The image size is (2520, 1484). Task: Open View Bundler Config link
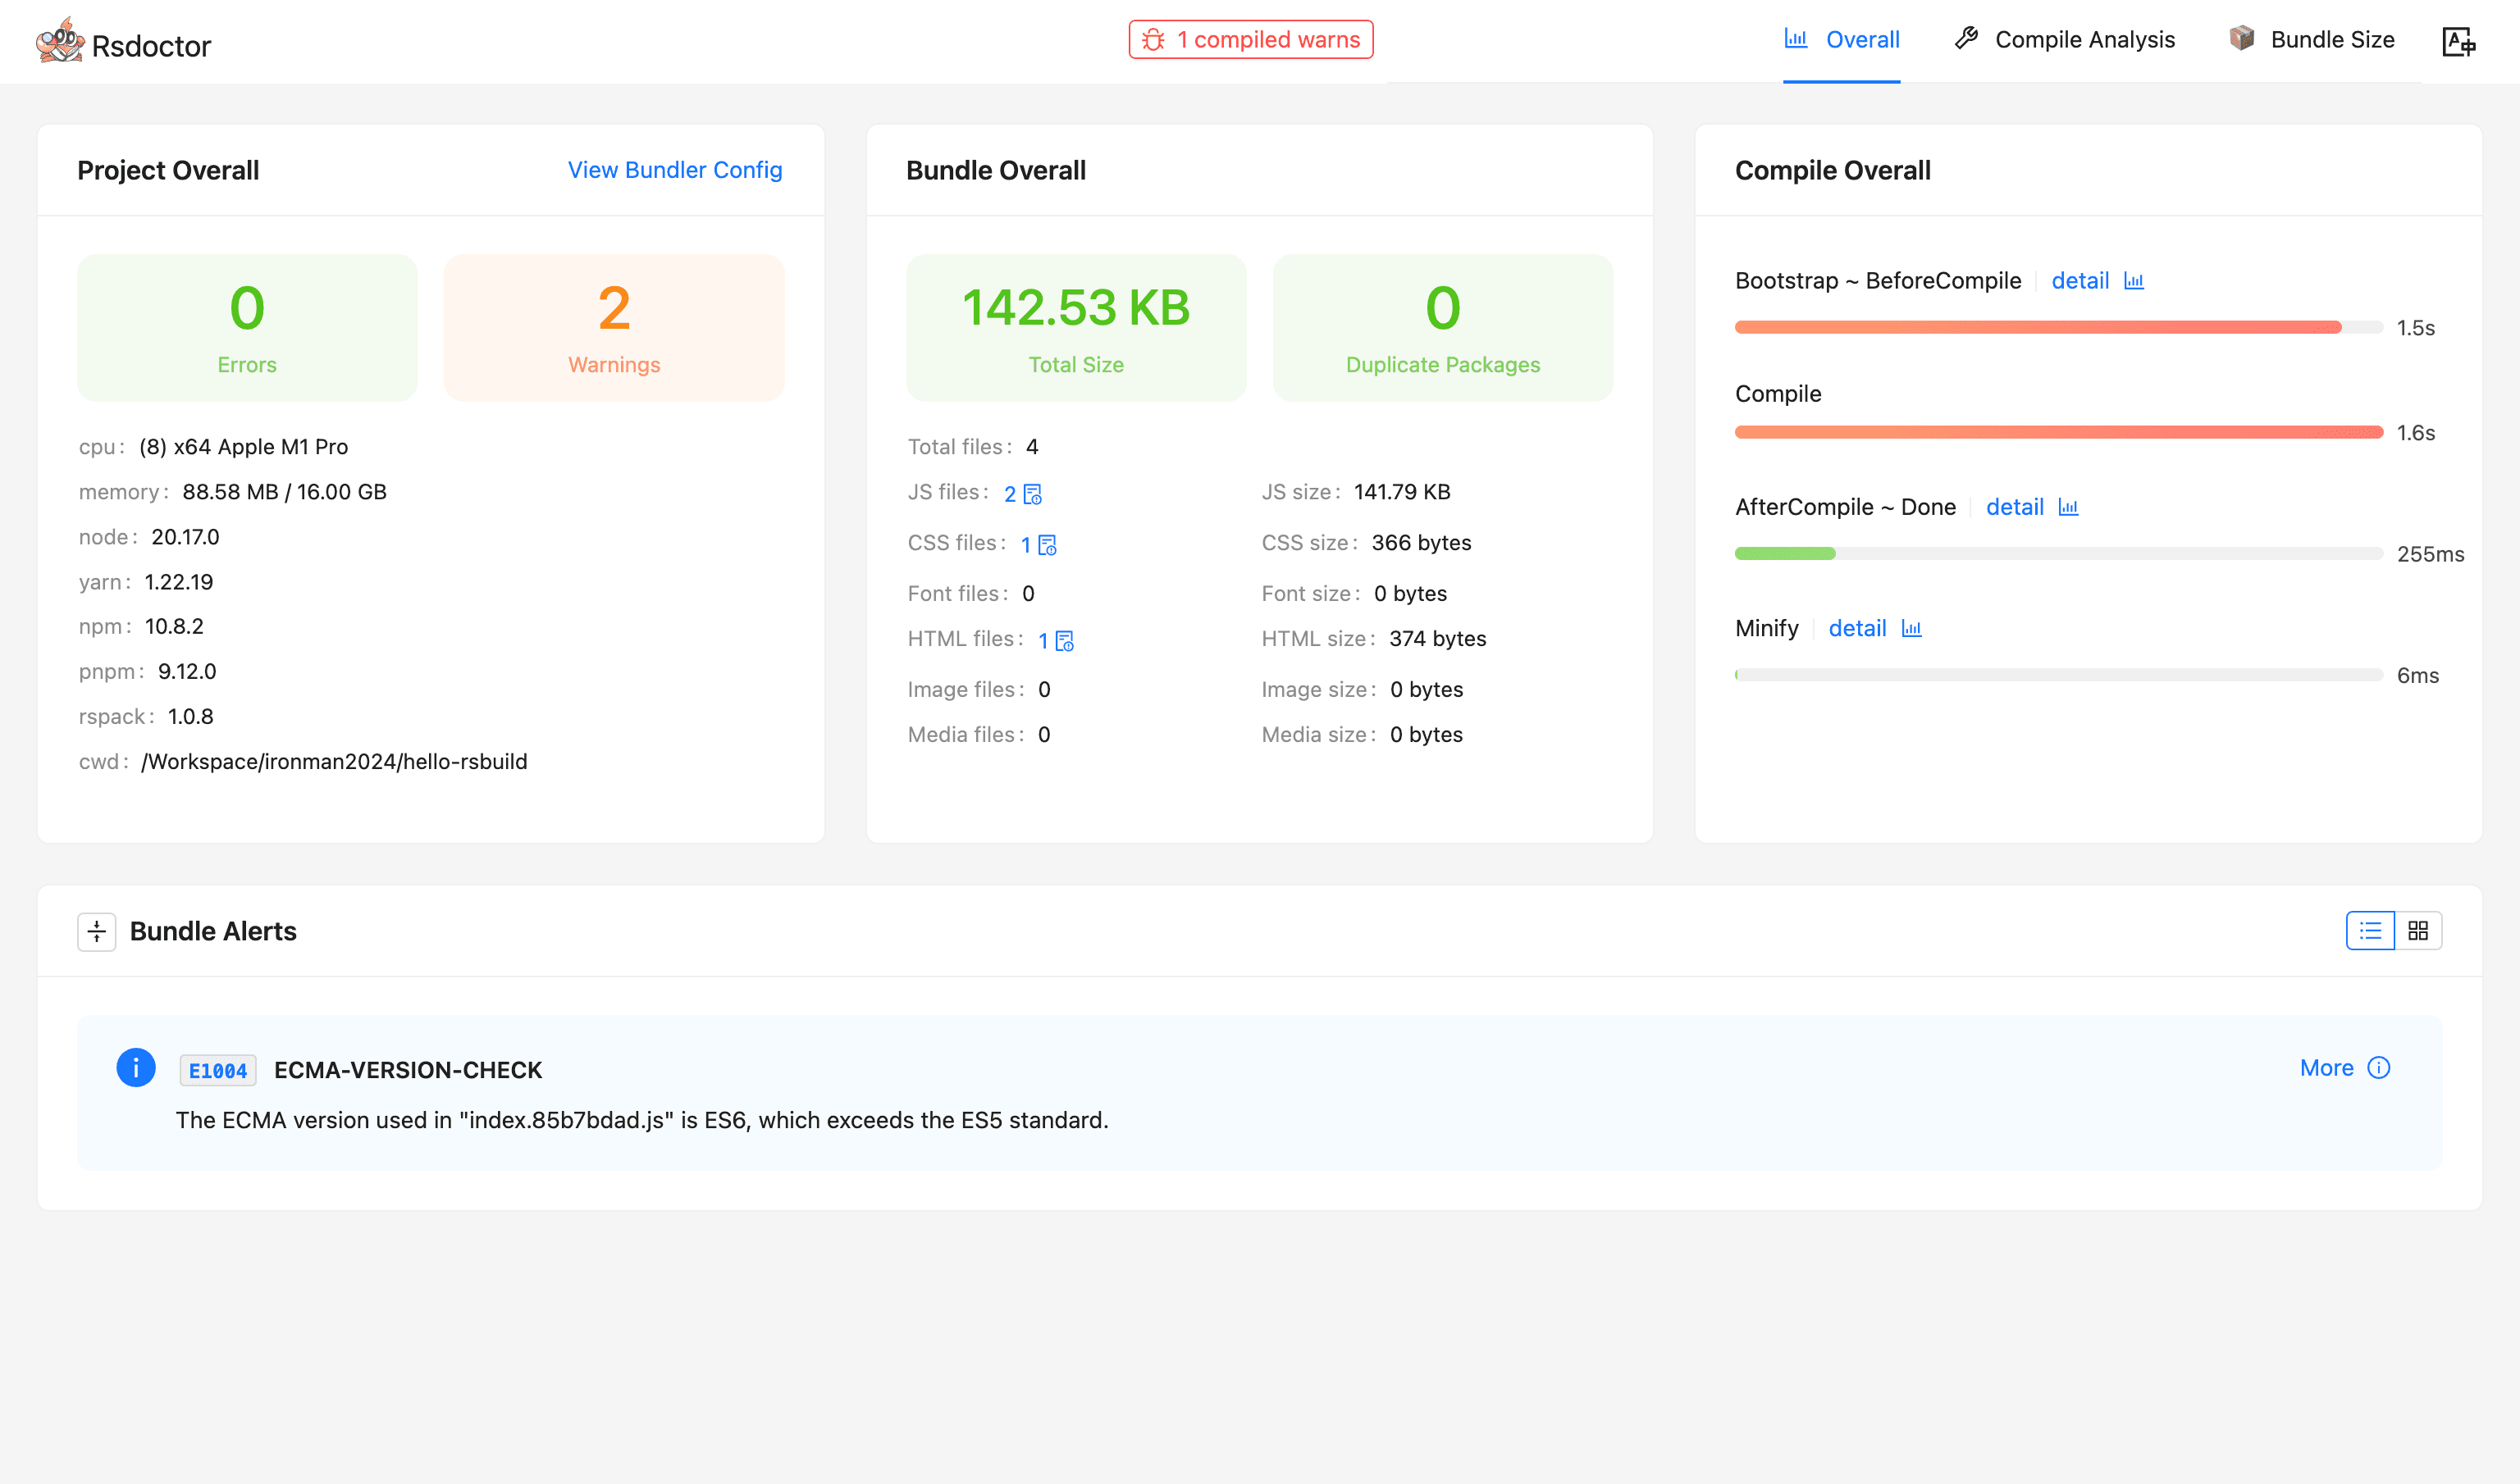click(674, 170)
